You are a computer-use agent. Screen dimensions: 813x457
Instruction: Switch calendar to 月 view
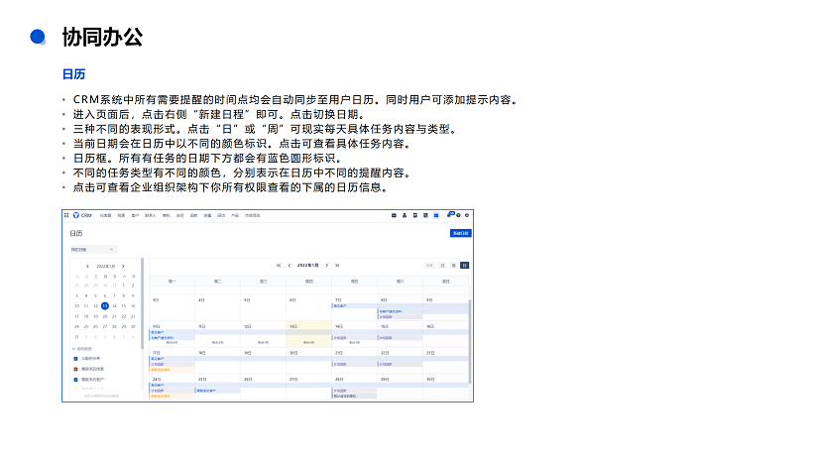point(465,266)
